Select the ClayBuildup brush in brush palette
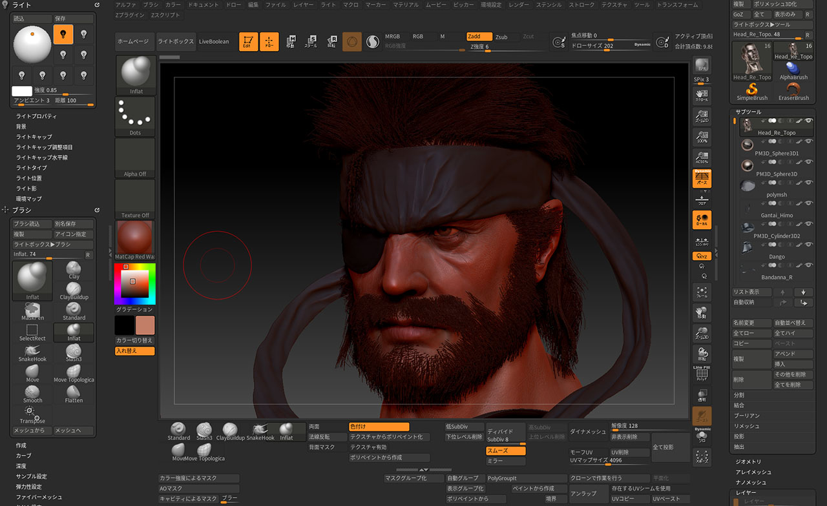 (74, 290)
